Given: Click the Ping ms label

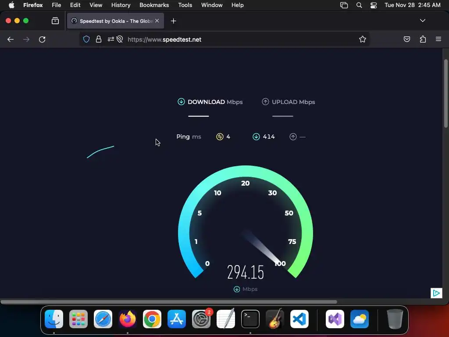Looking at the screenshot, I should [x=189, y=137].
